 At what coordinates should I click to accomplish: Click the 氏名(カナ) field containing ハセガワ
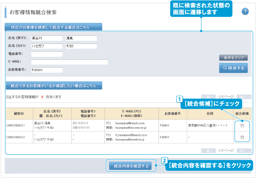pyautogui.click(x=46, y=46)
